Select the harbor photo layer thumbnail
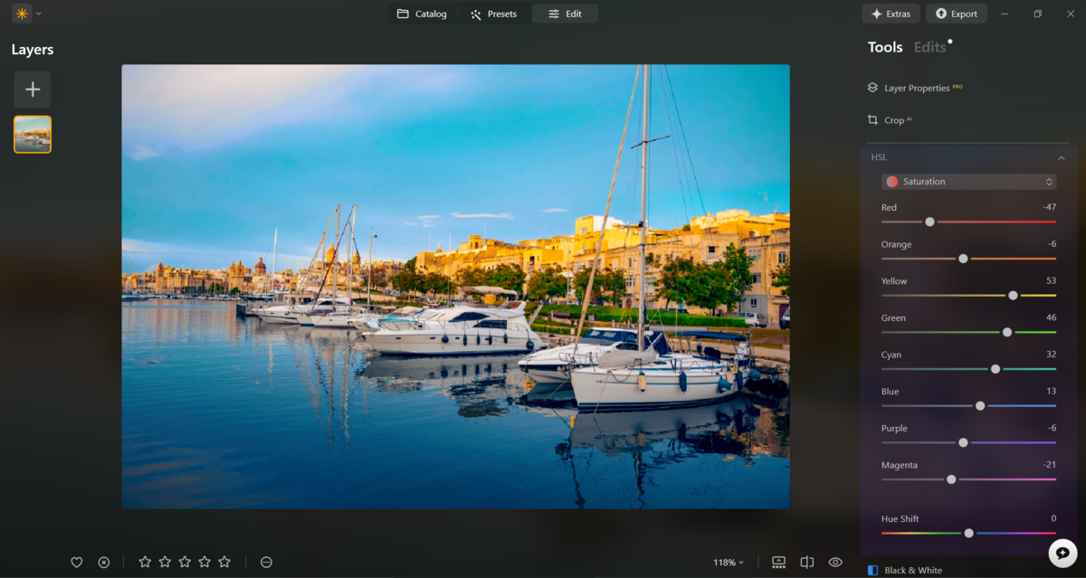The image size is (1086, 578). click(33, 134)
